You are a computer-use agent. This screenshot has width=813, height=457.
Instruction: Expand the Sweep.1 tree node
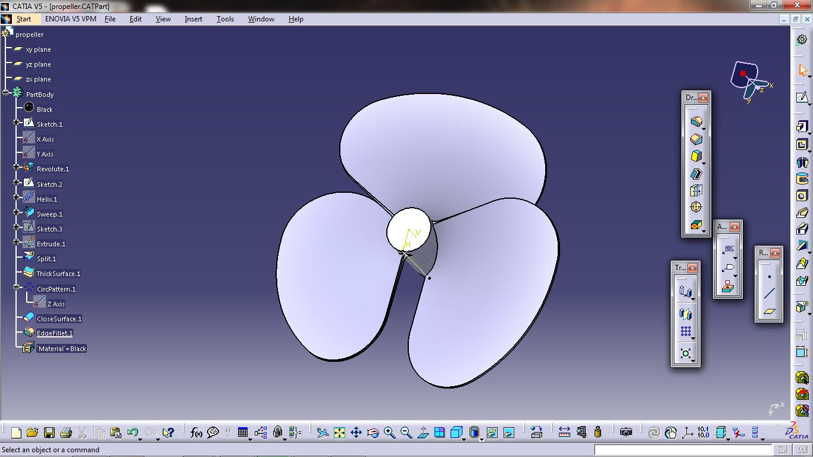[17, 212]
